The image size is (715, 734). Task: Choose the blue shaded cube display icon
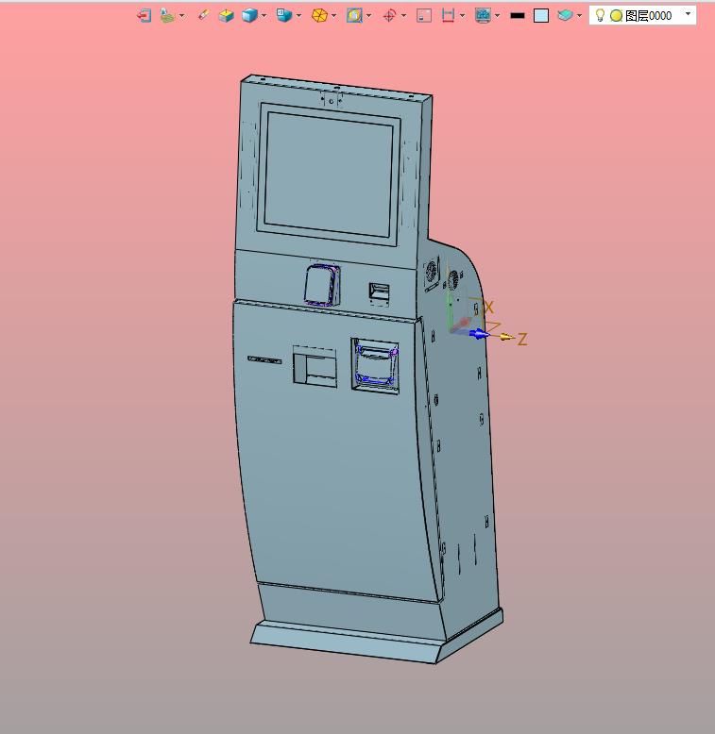249,16
